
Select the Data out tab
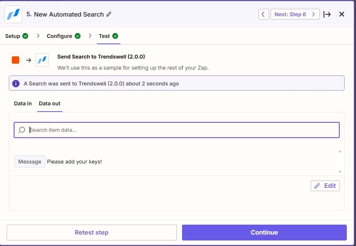(50, 103)
